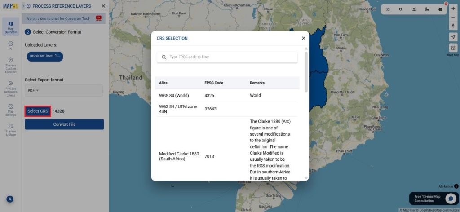Collapse panel with the chevron beside logo
The height and width of the screenshot is (212, 460).
[23, 6]
